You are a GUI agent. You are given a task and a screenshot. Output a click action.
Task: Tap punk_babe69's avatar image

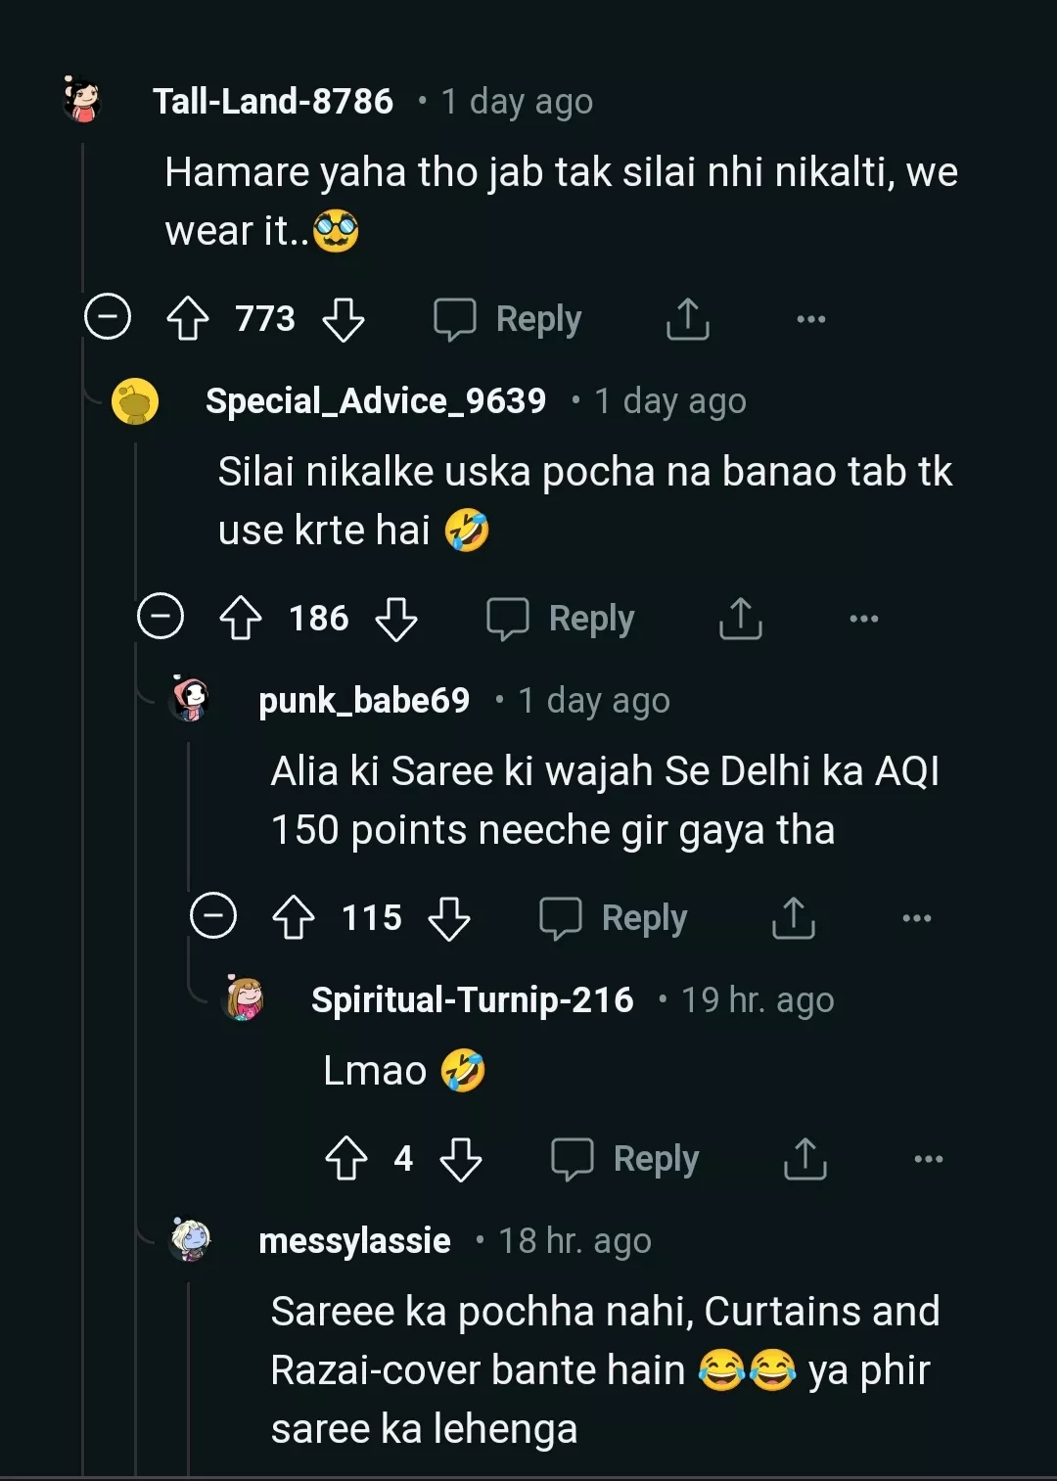(x=190, y=699)
